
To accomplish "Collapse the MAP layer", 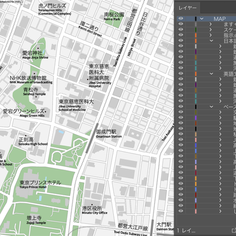I will tap(202, 18).
